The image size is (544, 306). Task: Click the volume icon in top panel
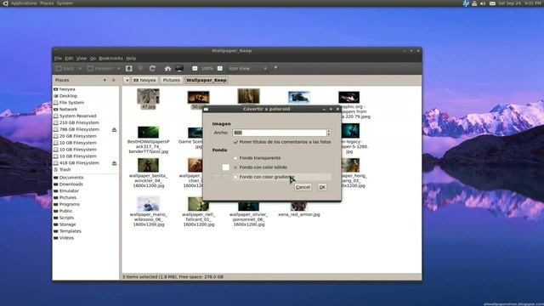(483, 3)
